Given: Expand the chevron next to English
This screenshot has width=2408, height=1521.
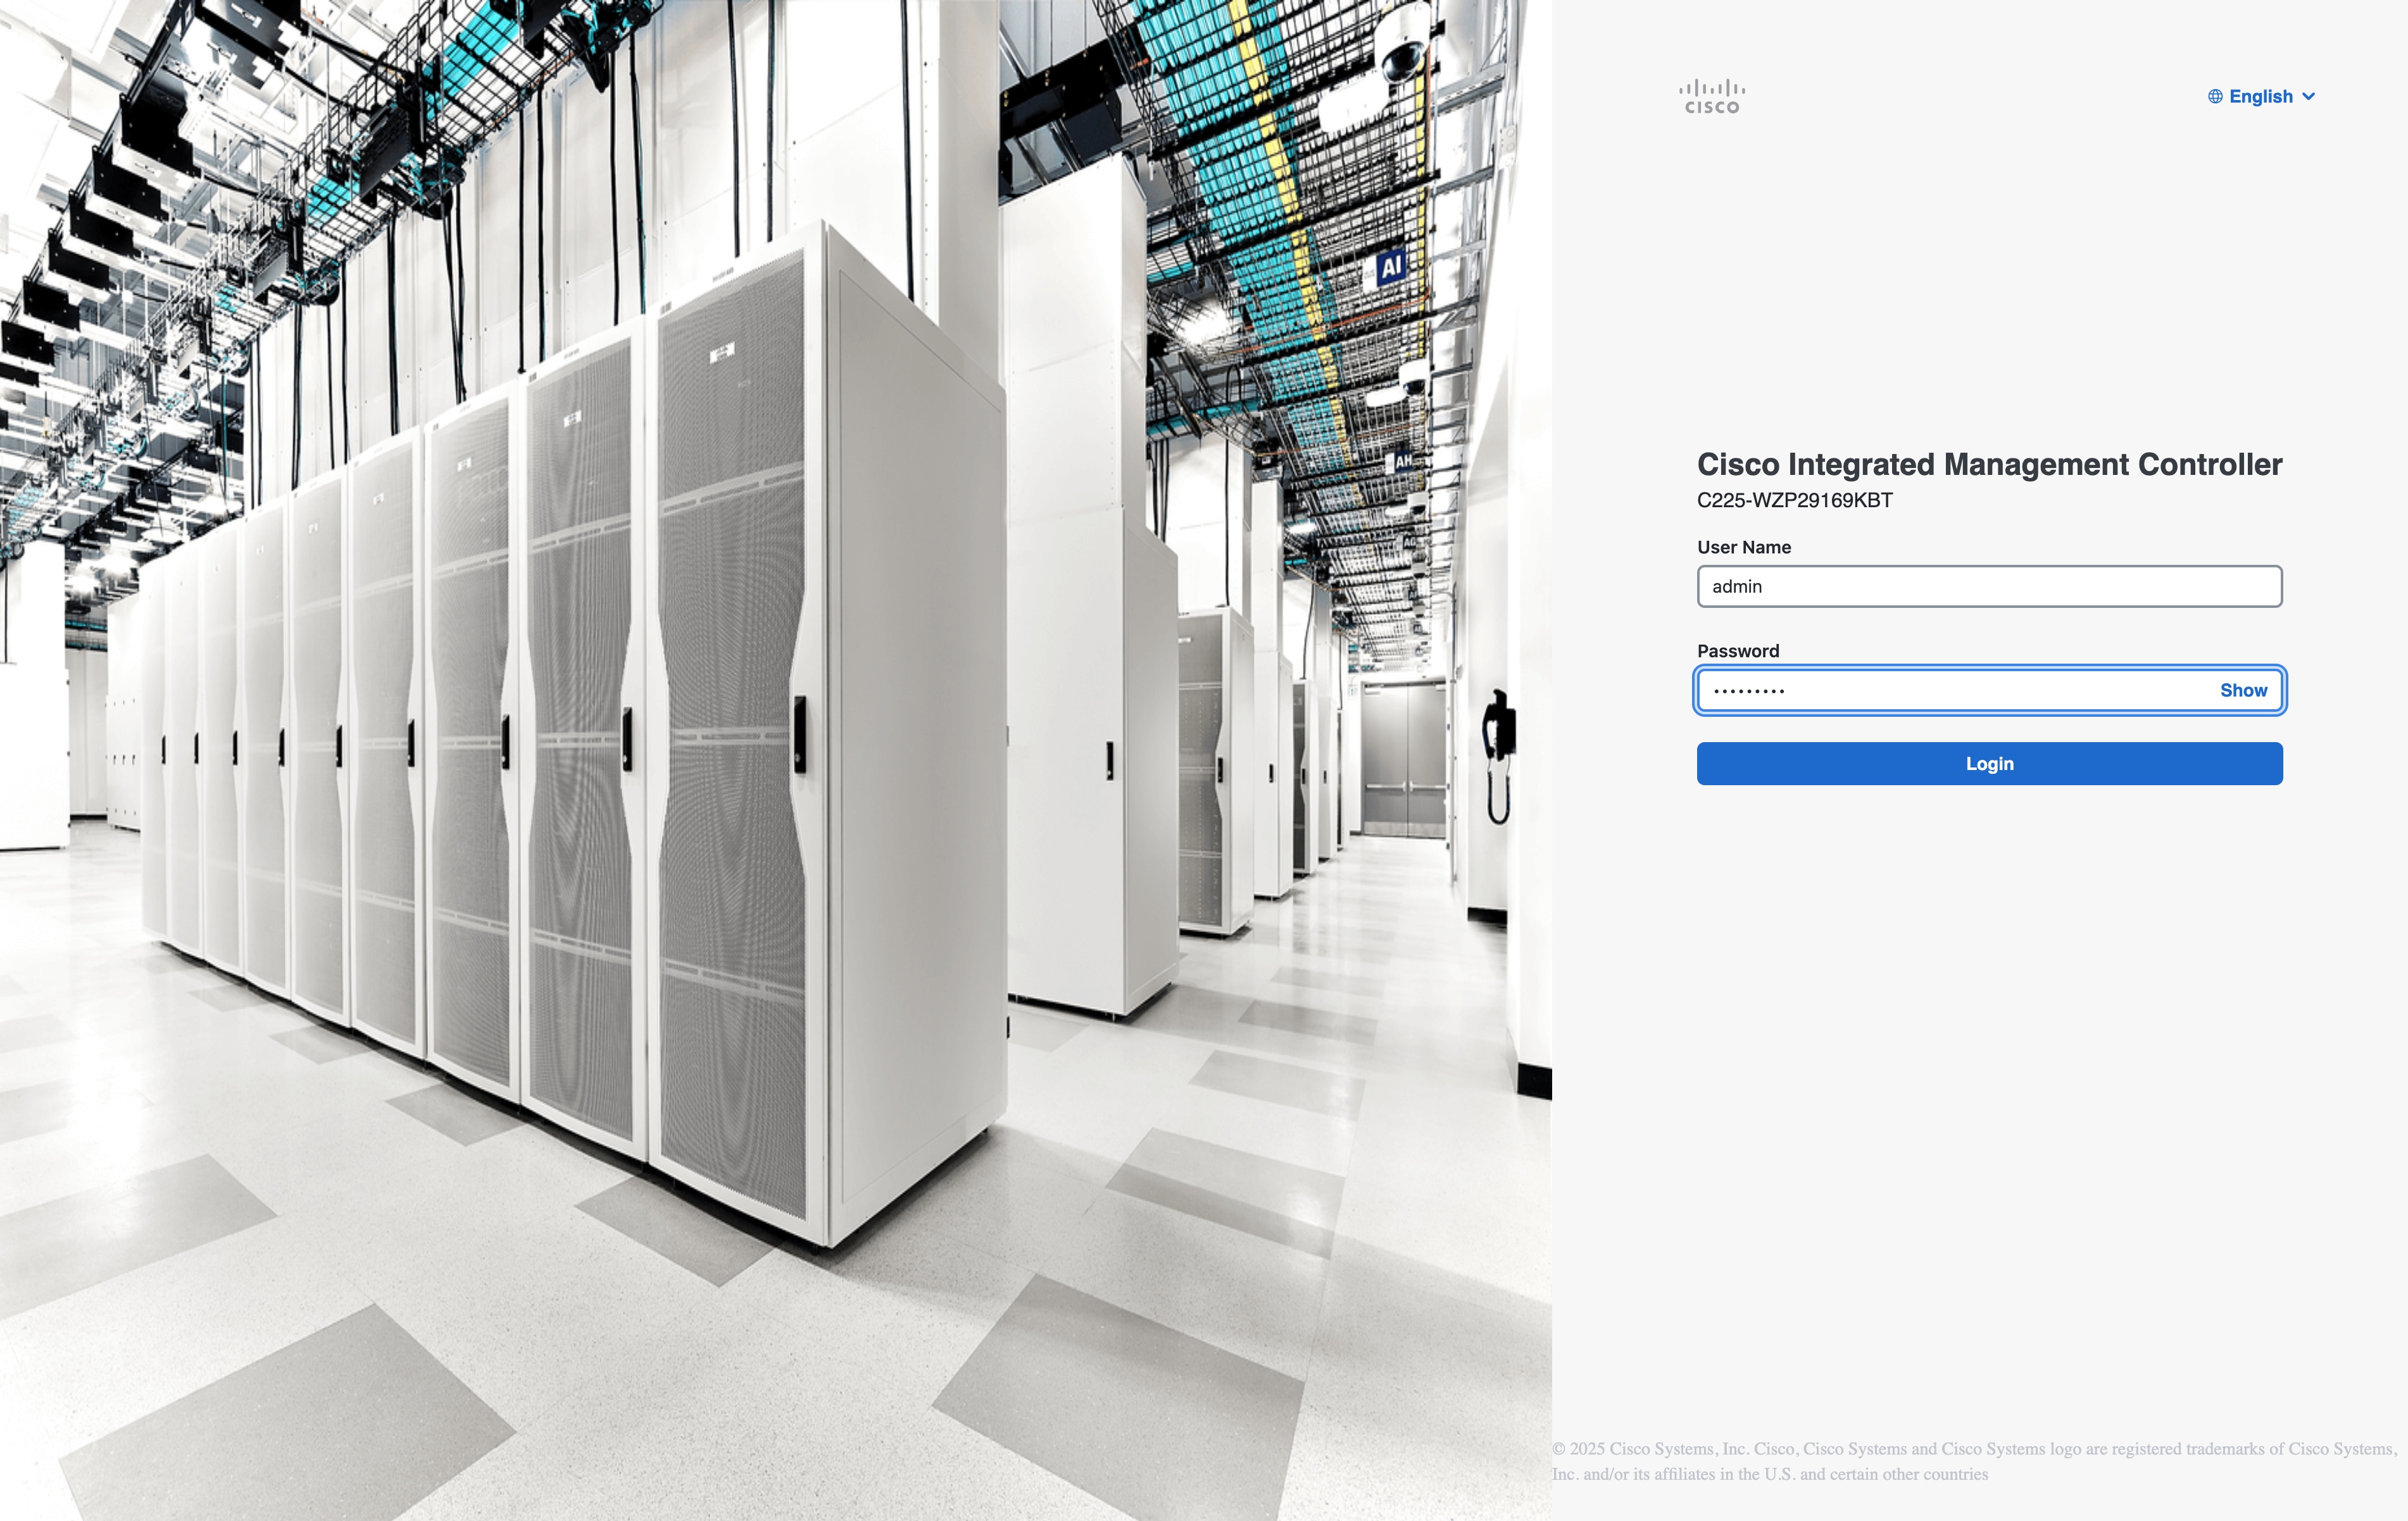Looking at the screenshot, I should coord(2308,97).
